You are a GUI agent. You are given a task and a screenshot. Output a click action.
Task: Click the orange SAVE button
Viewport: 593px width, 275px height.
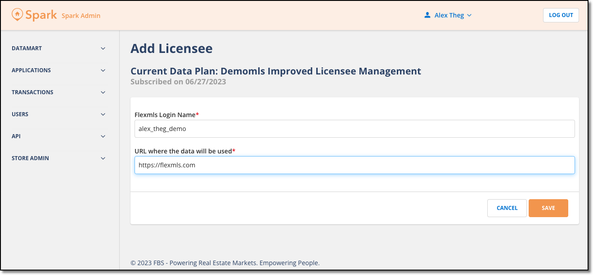548,208
